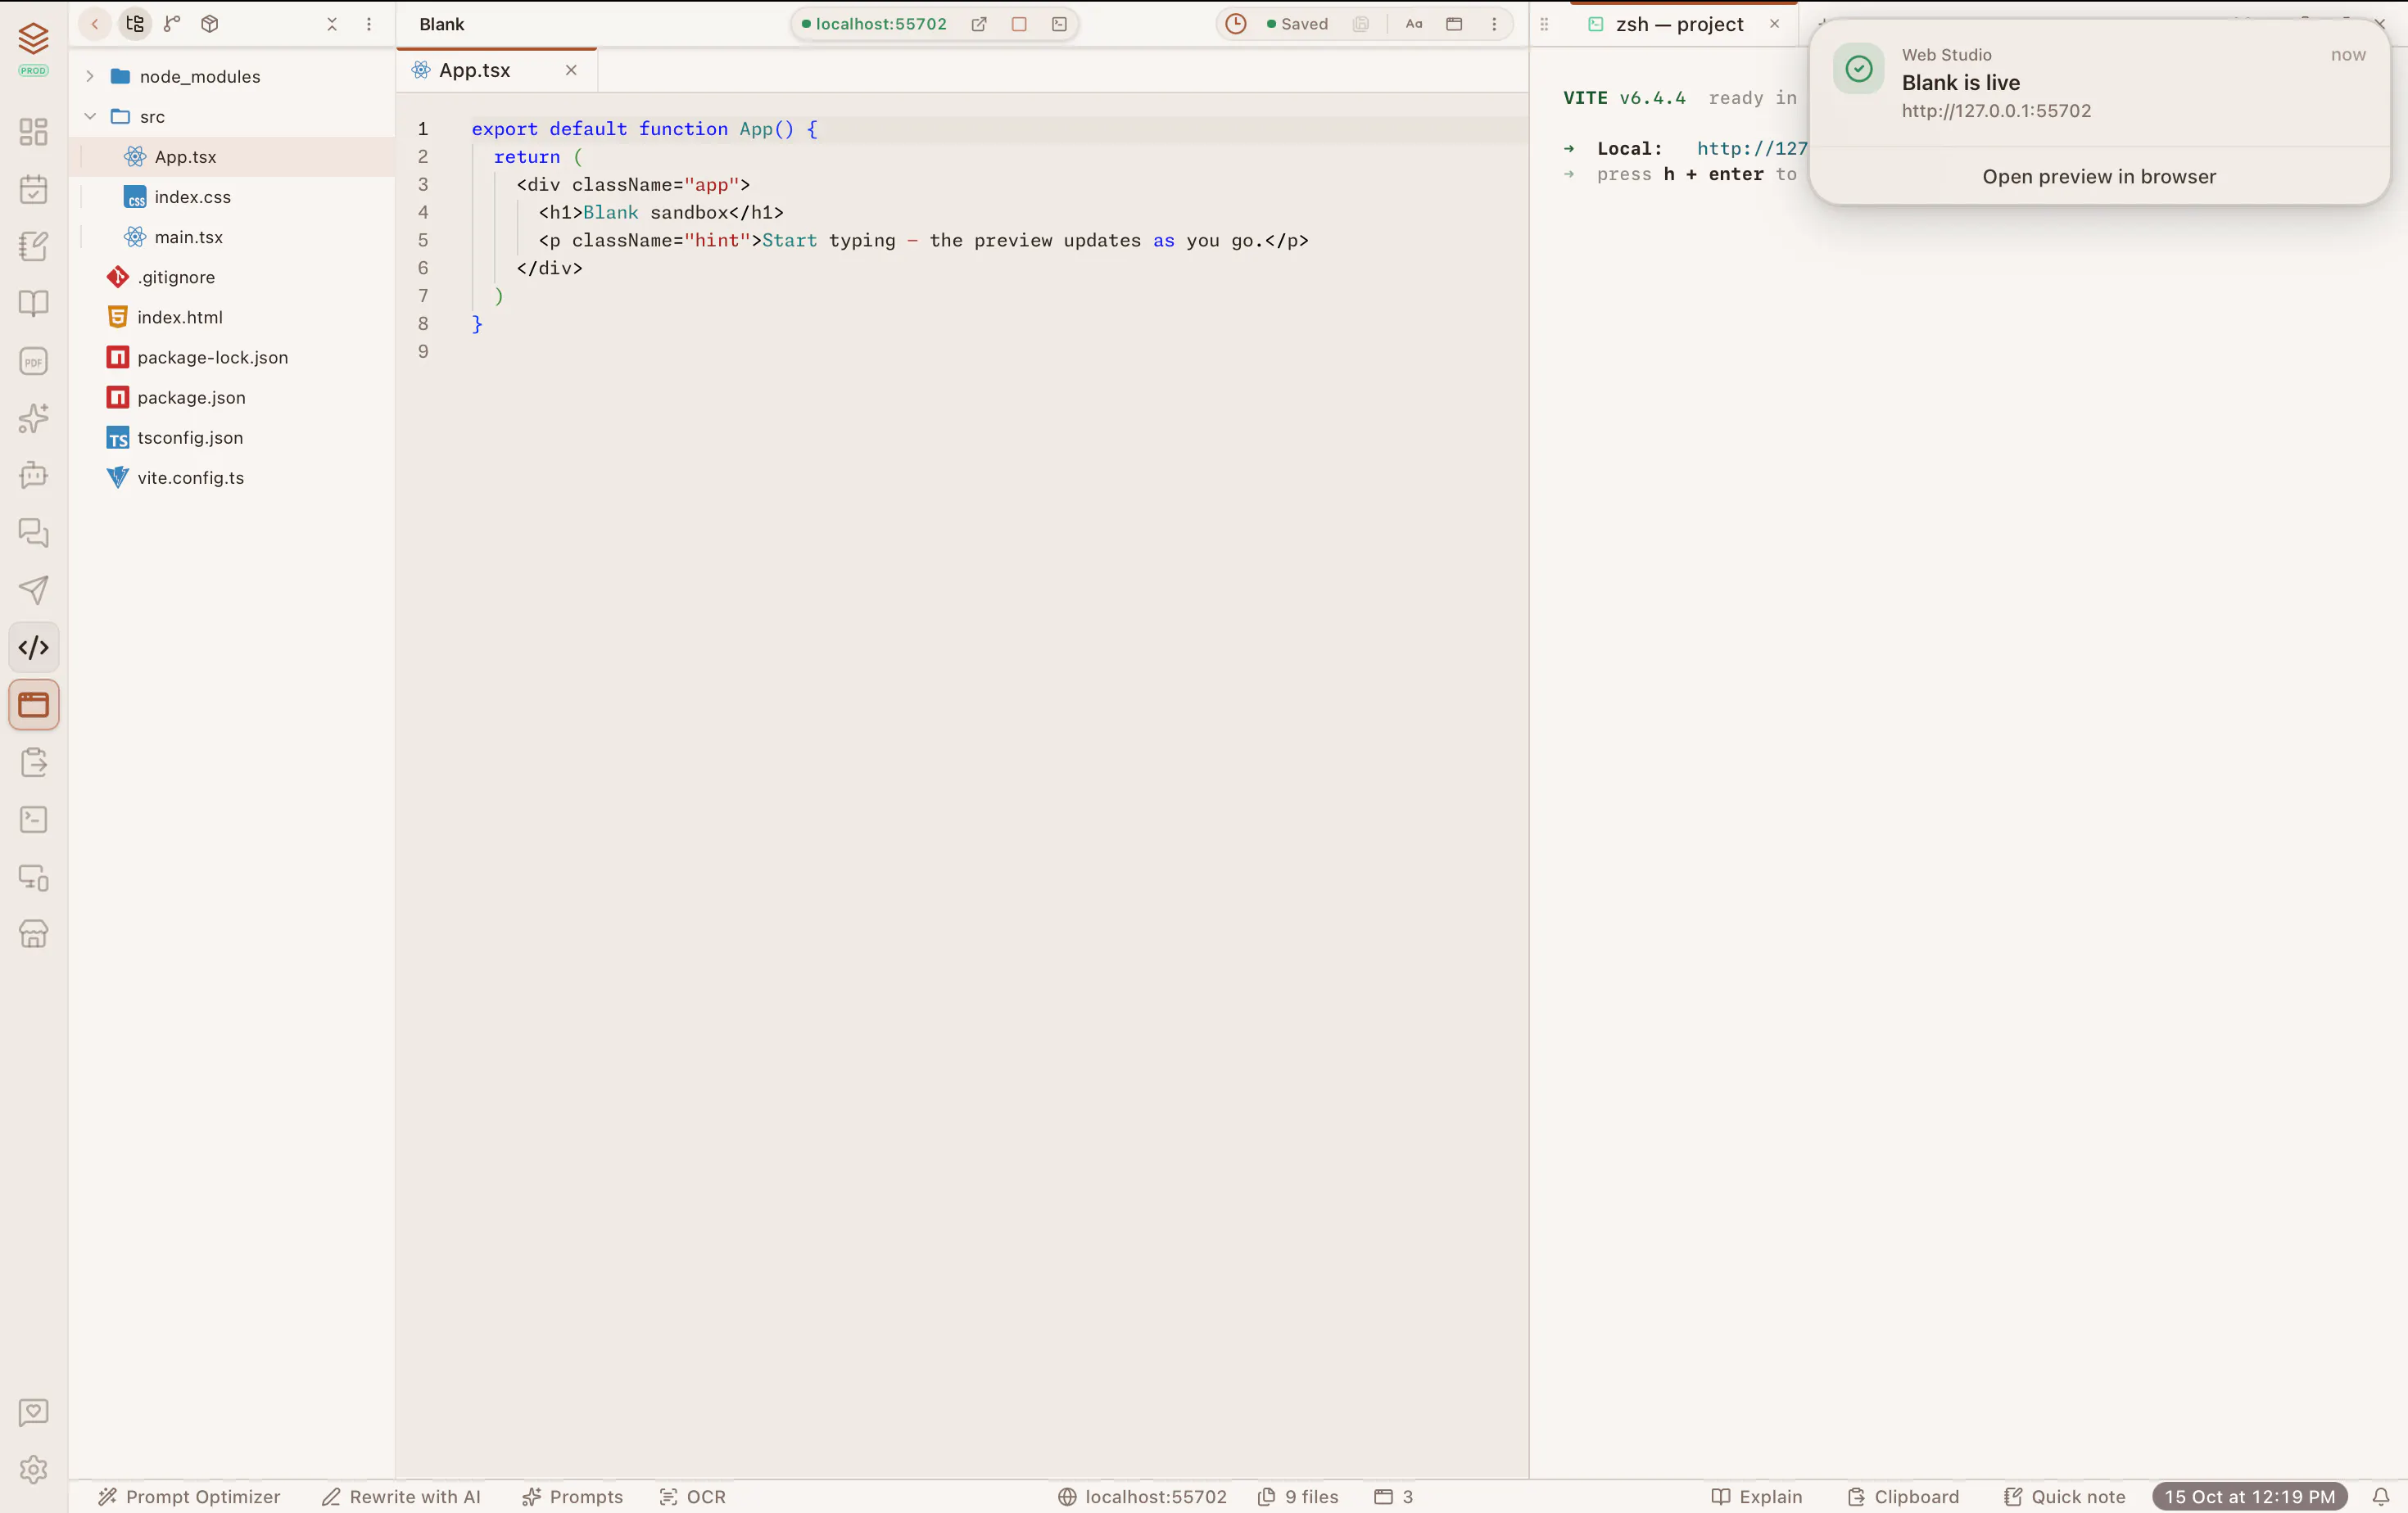Viewport: 2408px width, 1513px height.
Task: Open vite.config.ts file
Action: pos(232,477)
